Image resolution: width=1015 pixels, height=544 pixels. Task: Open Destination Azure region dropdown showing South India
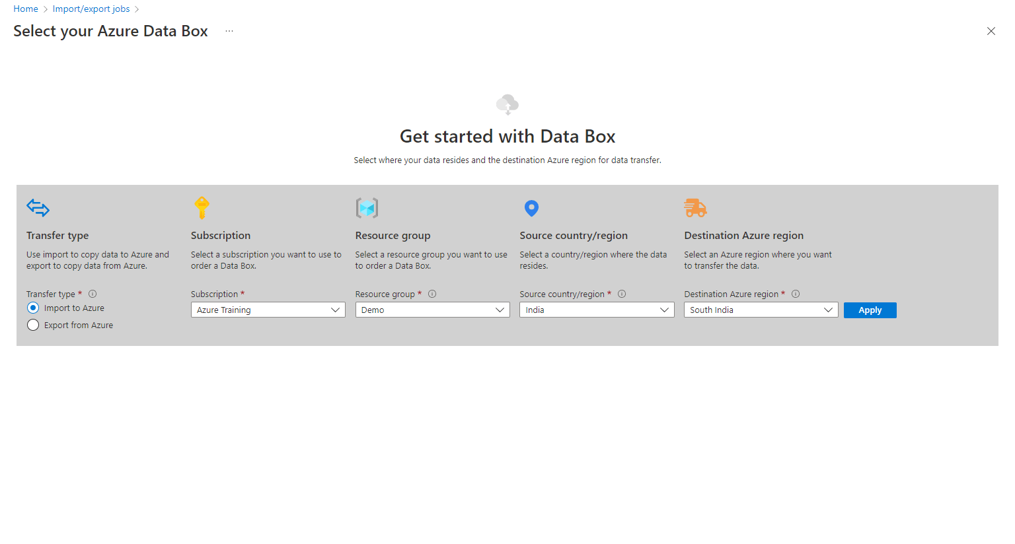(x=761, y=310)
